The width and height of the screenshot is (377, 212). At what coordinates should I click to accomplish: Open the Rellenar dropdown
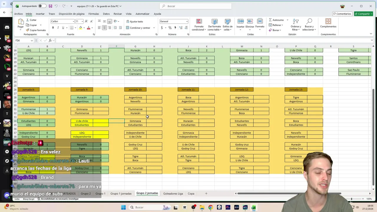click(276, 25)
